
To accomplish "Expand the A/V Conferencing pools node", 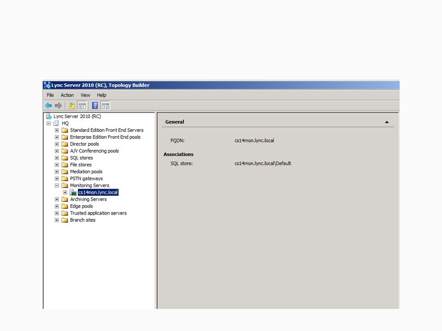I will 57,151.
